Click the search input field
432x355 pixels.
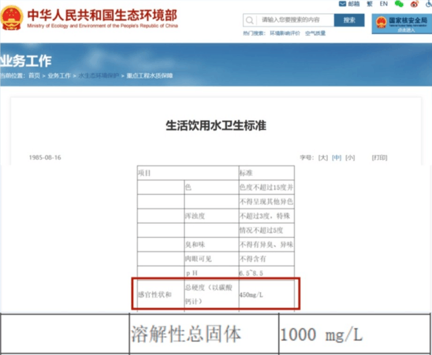[x=295, y=20]
